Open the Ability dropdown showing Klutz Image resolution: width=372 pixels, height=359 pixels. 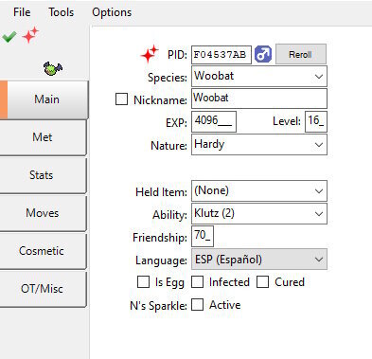coord(259,213)
